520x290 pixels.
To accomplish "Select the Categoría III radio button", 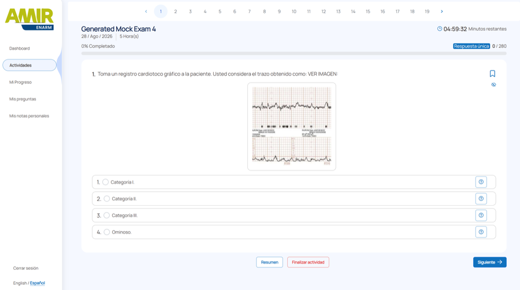I will tap(106, 215).
